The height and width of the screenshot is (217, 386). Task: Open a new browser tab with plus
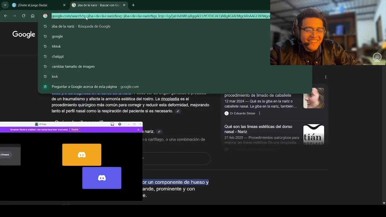[133, 5]
